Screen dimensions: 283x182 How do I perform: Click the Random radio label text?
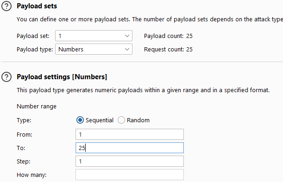(138, 120)
